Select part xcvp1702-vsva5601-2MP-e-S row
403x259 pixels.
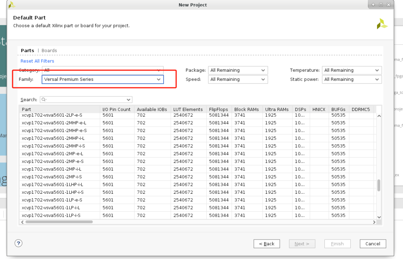pos(52,161)
